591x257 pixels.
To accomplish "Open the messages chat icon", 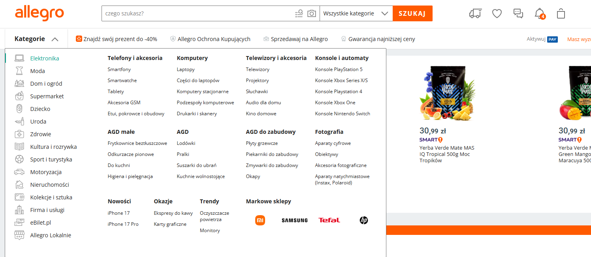I will (518, 13).
